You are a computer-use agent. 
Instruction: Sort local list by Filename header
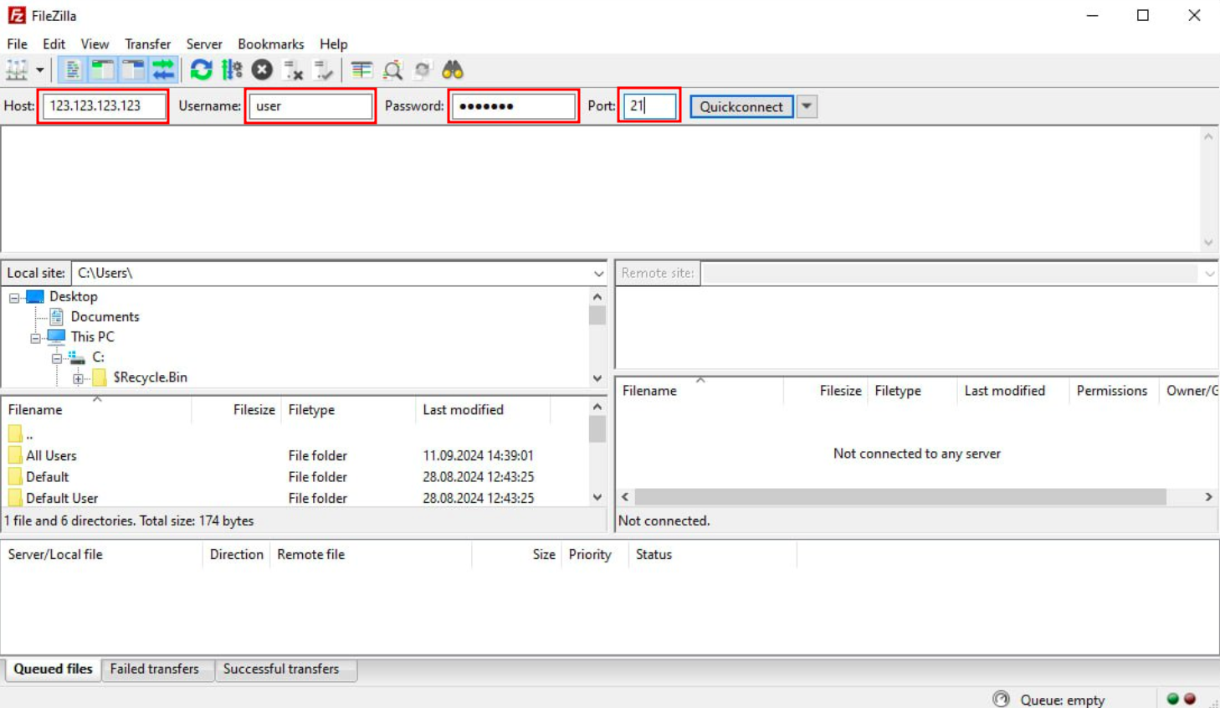[x=95, y=410]
